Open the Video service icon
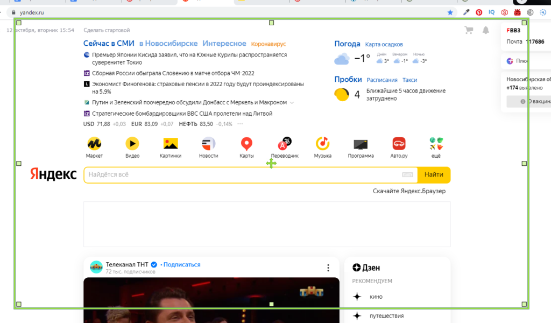The image size is (551, 323). 132,143
